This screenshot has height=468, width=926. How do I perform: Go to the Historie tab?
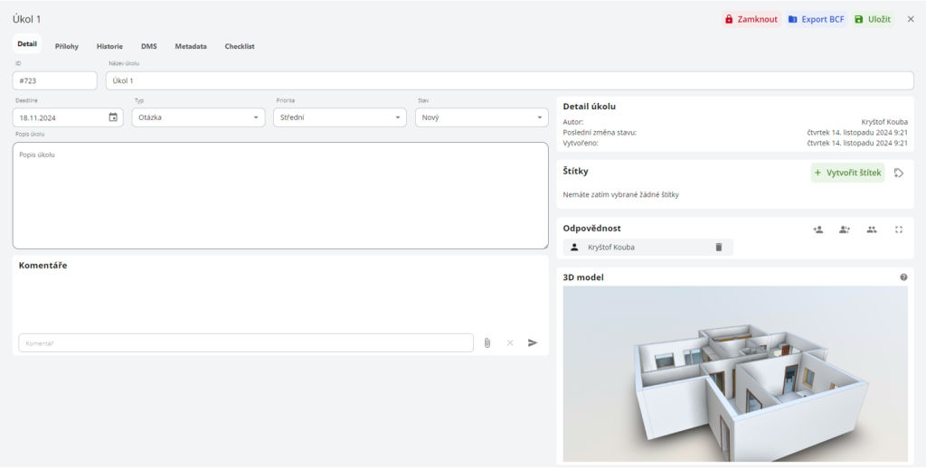[109, 46]
